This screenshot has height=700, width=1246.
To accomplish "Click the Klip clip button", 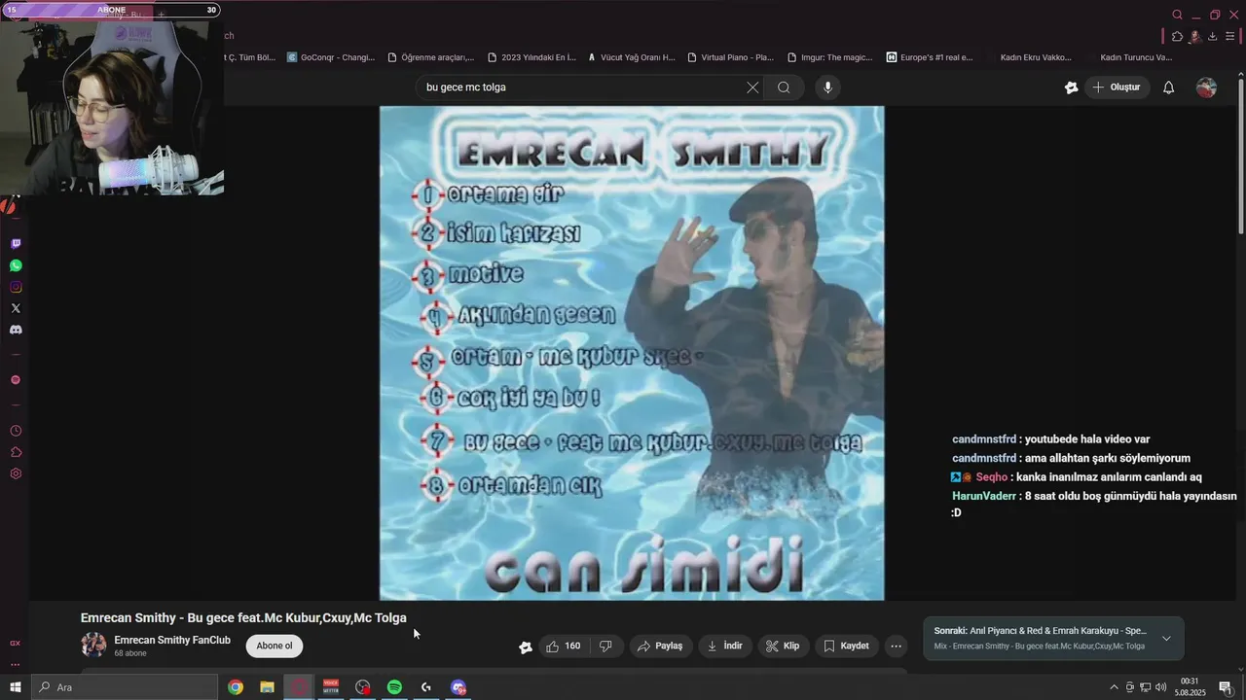I will pyautogui.click(x=783, y=646).
